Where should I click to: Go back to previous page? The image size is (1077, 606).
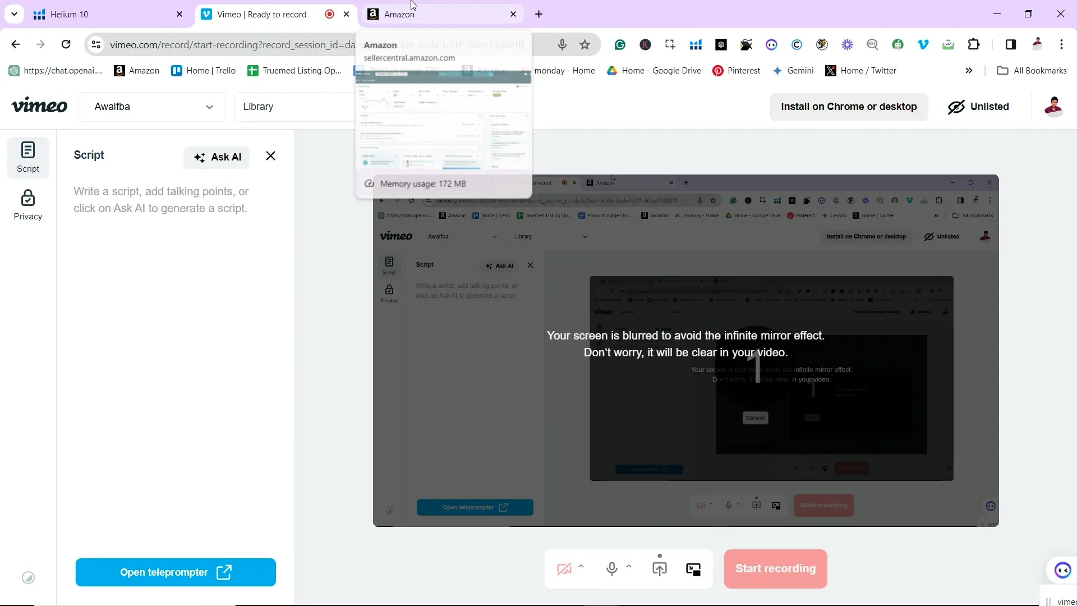click(x=16, y=44)
